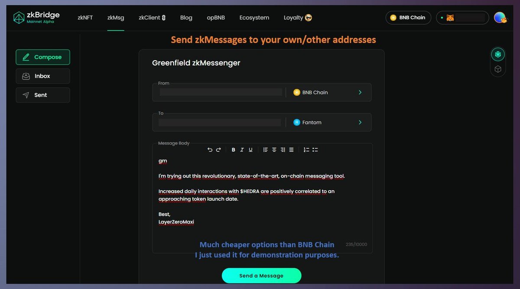Viewport: 520px width, 289px height.
Task: Open the Inbox folder
Action: coord(43,76)
